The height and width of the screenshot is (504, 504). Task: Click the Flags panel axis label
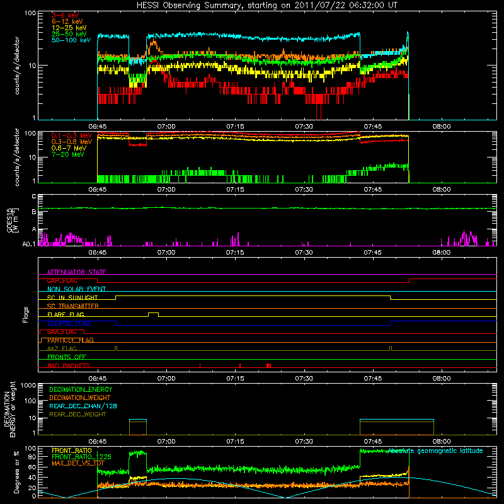26,314
